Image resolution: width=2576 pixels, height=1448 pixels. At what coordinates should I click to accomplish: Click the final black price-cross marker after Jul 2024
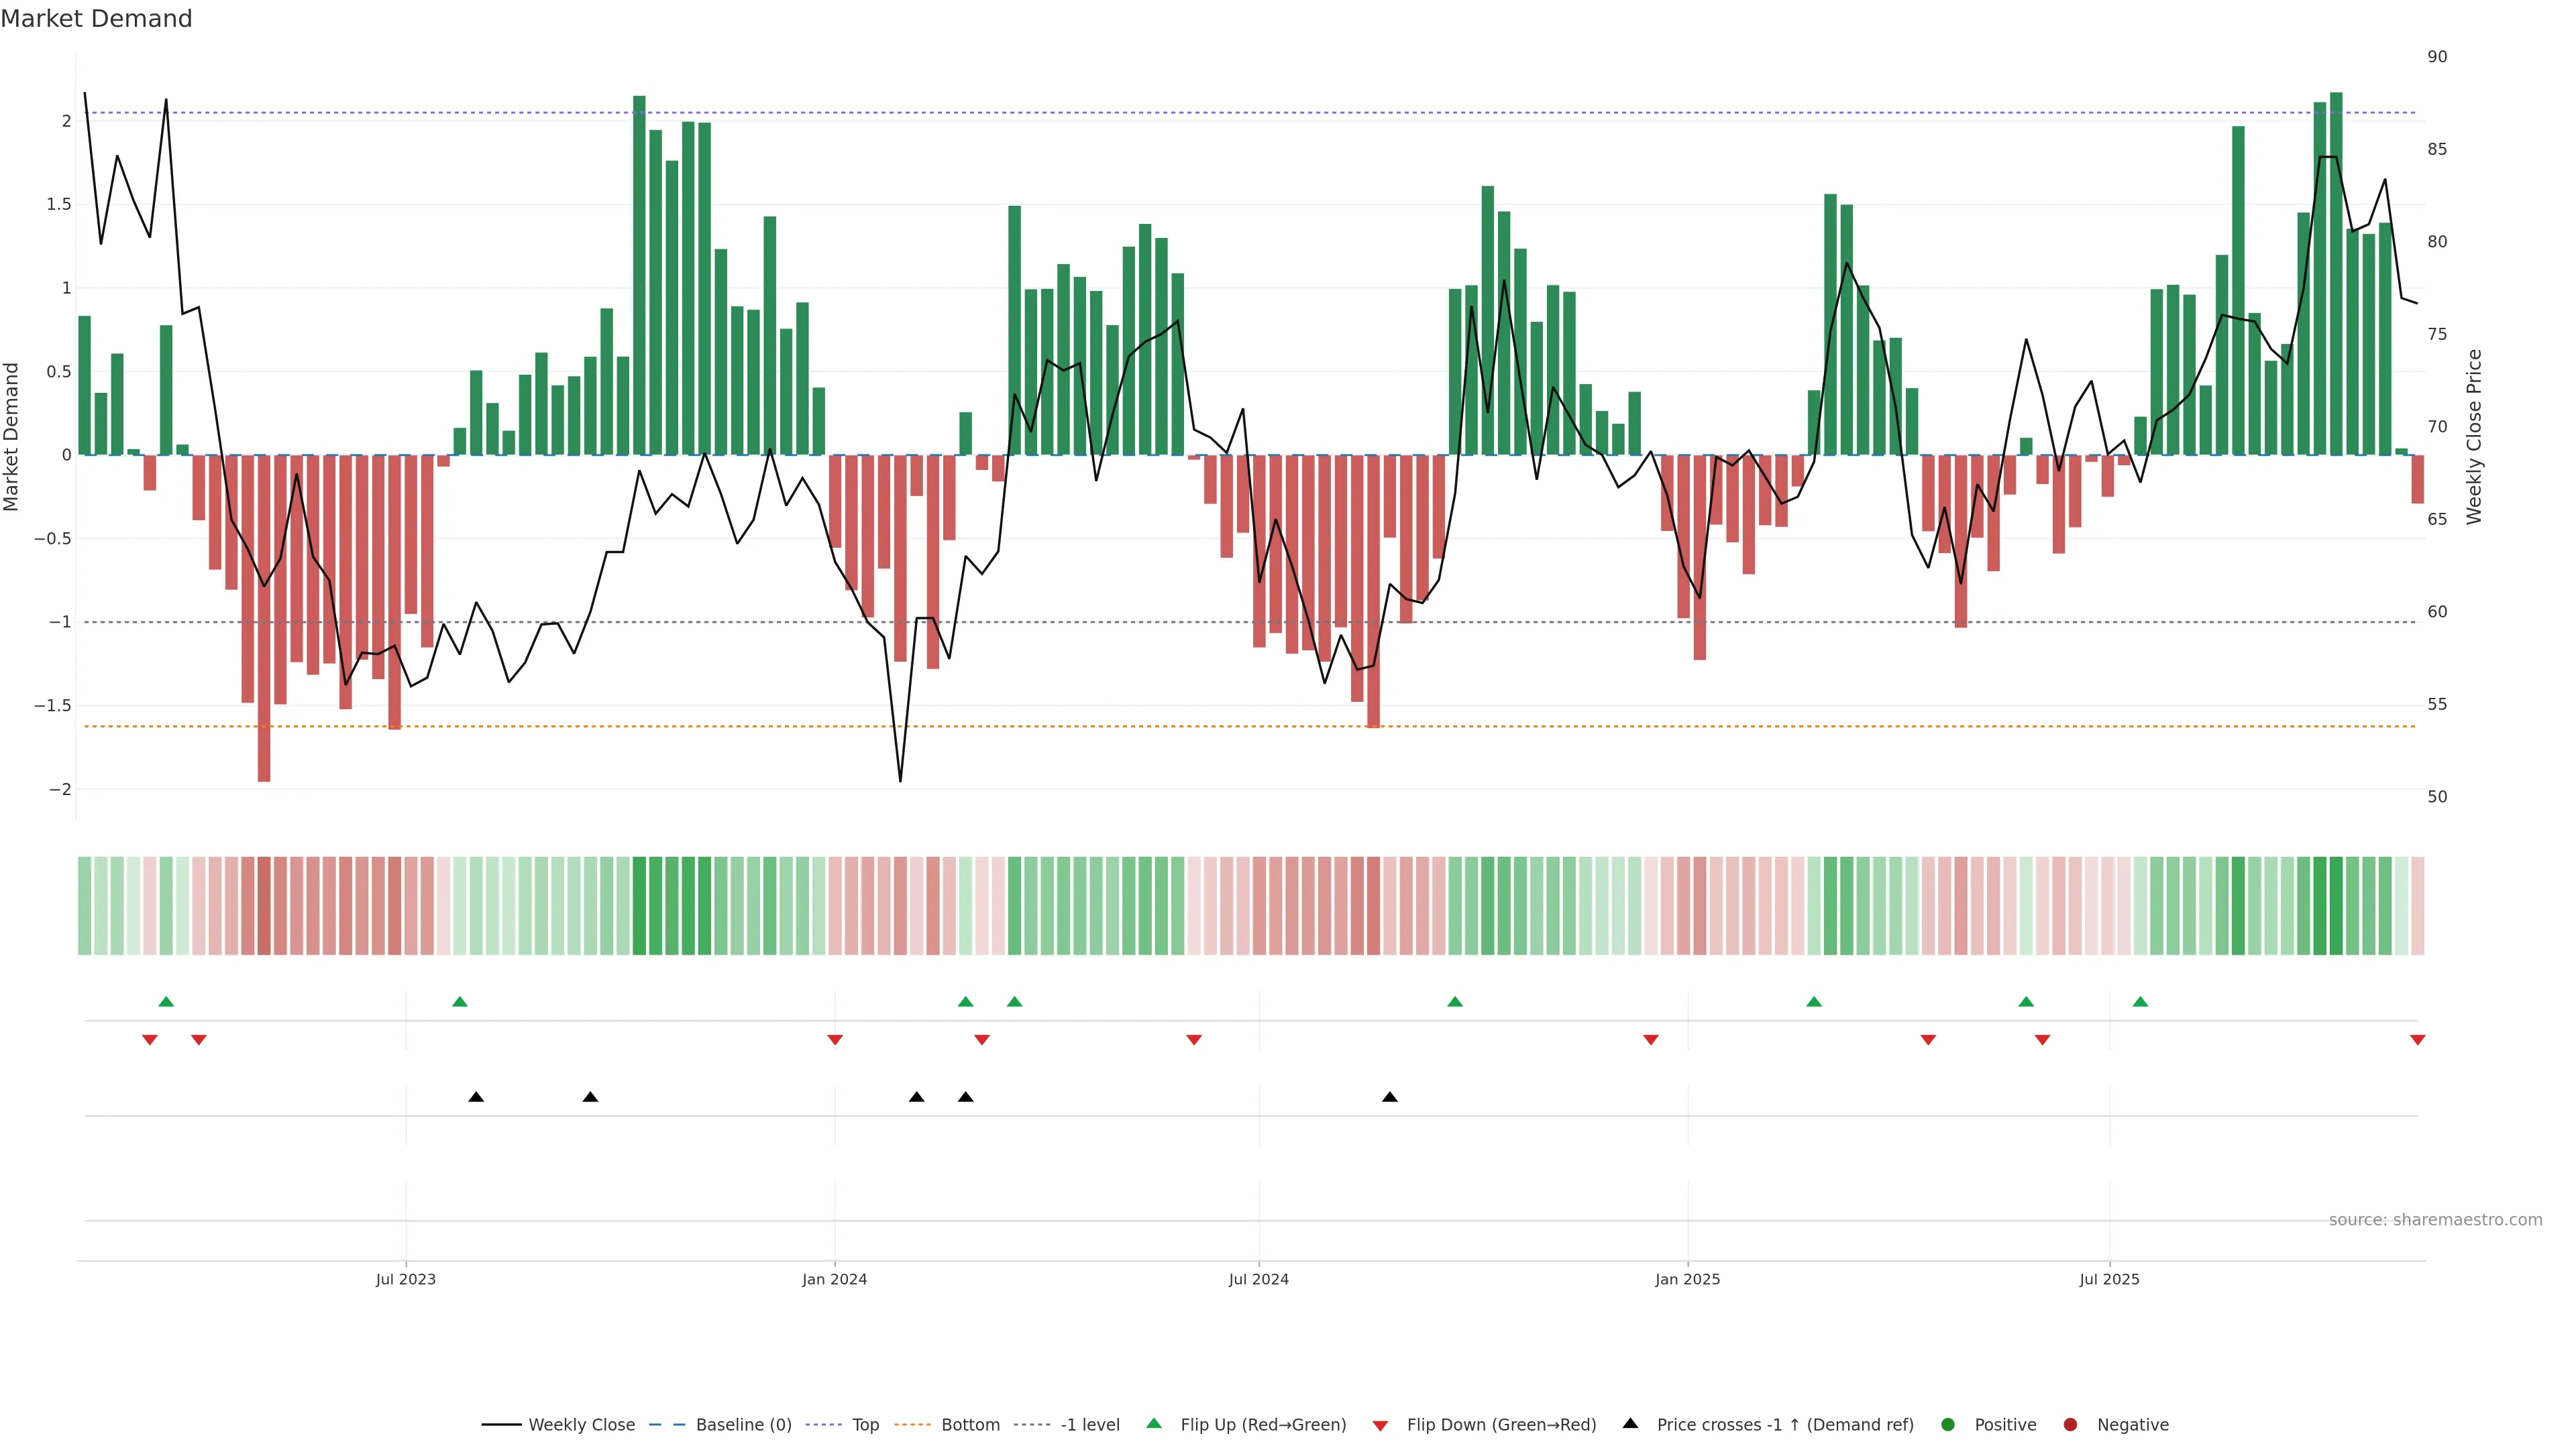click(x=1389, y=1097)
